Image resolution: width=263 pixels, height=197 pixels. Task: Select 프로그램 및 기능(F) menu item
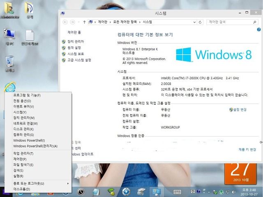pos(38,95)
